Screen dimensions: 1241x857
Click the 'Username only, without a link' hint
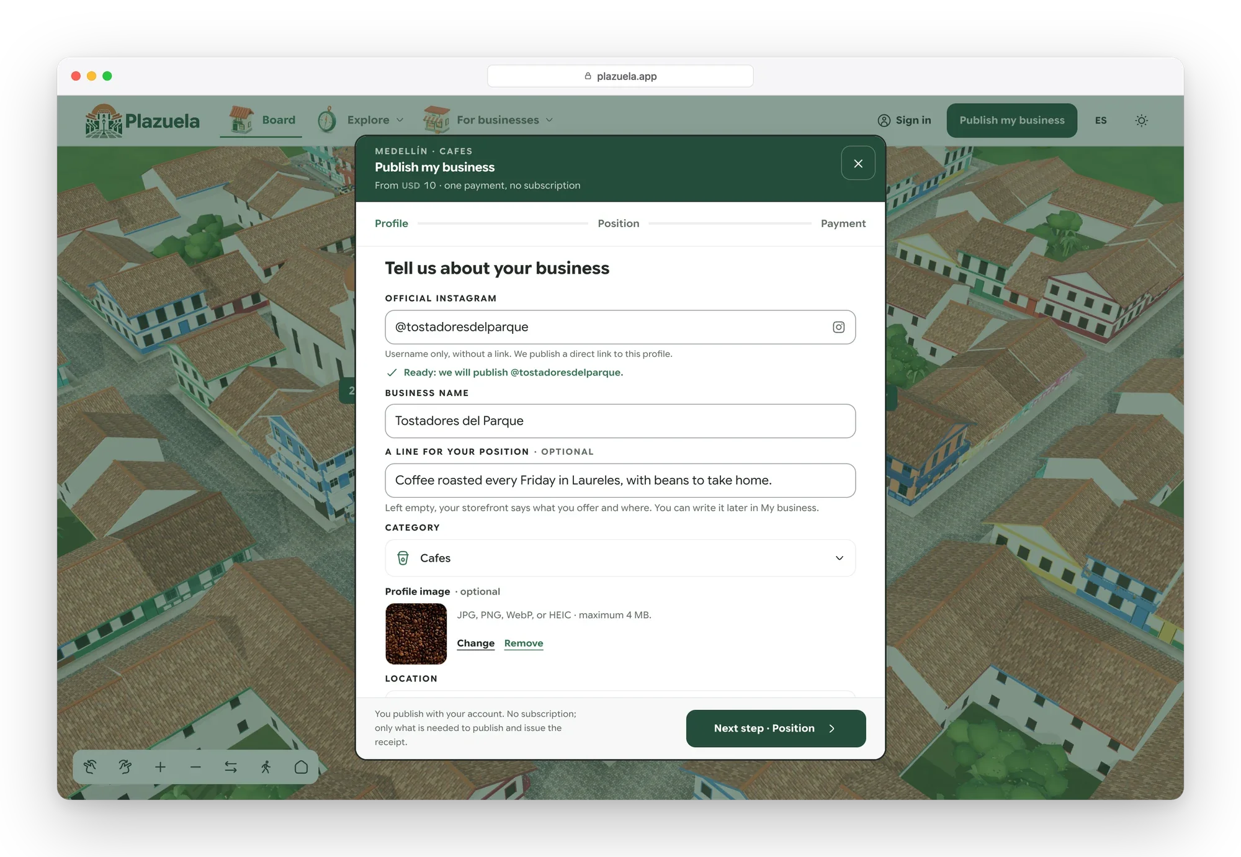[528, 354]
